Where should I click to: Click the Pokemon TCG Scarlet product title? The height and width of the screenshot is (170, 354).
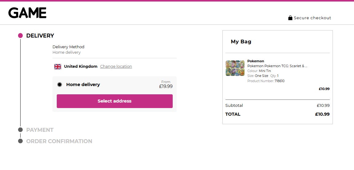click(277, 66)
